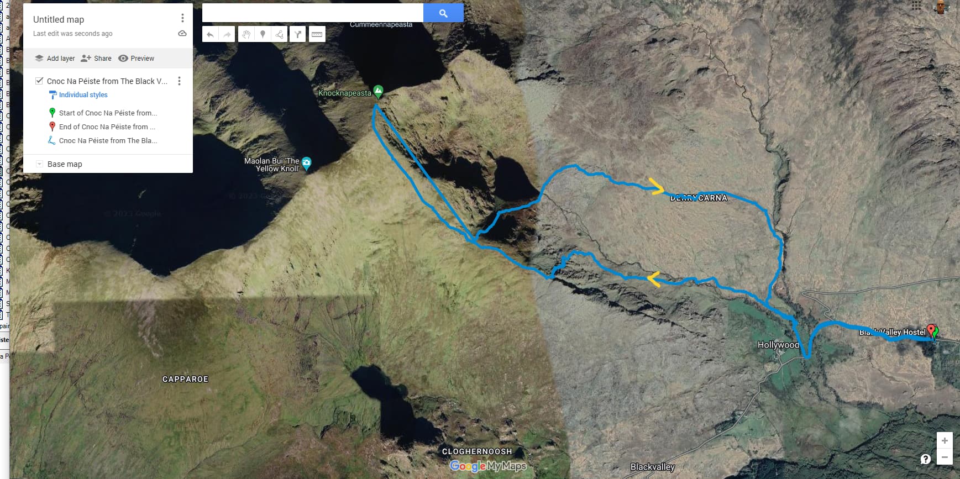The width and height of the screenshot is (960, 479).
Task: Click the Share button
Action: [x=96, y=58]
